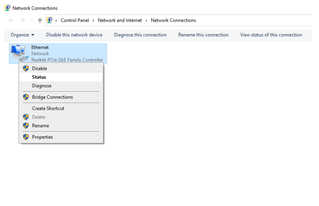The image size is (319, 206).
Task: Click the address bar location icon
Action: coord(49,20)
